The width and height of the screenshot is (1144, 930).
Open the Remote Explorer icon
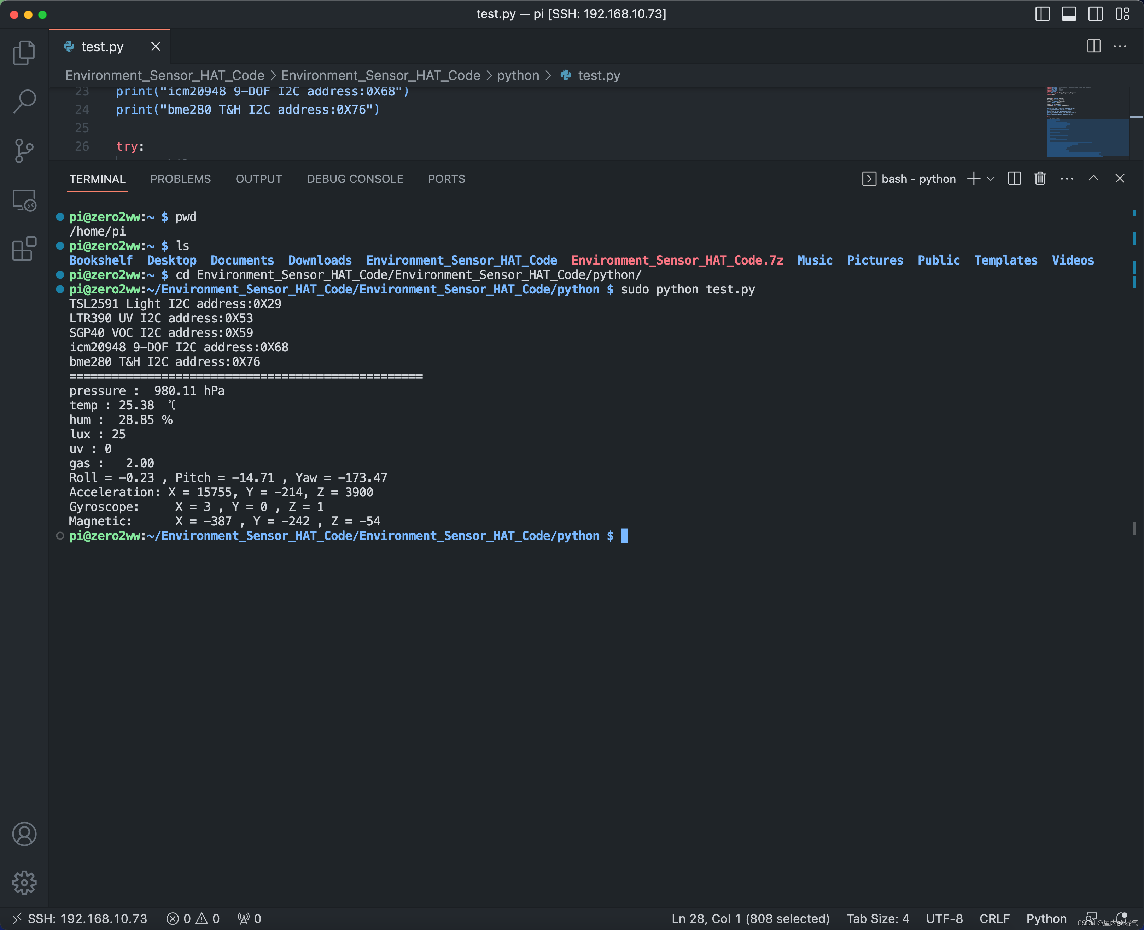click(24, 200)
